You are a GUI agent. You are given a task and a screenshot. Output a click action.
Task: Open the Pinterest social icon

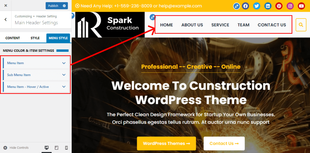click(x=279, y=6)
